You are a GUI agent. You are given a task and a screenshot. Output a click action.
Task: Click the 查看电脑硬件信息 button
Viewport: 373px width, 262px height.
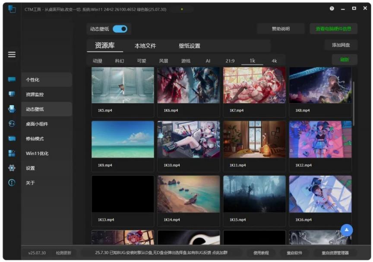[x=333, y=29]
